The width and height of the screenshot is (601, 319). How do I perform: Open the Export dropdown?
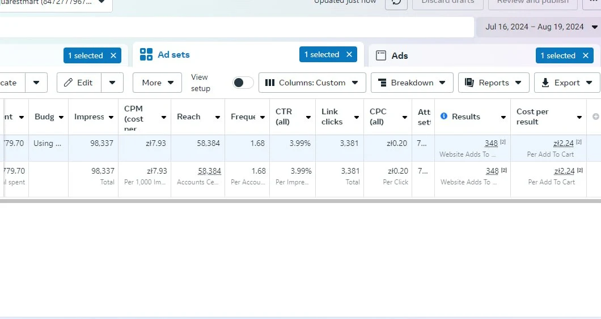coord(568,83)
